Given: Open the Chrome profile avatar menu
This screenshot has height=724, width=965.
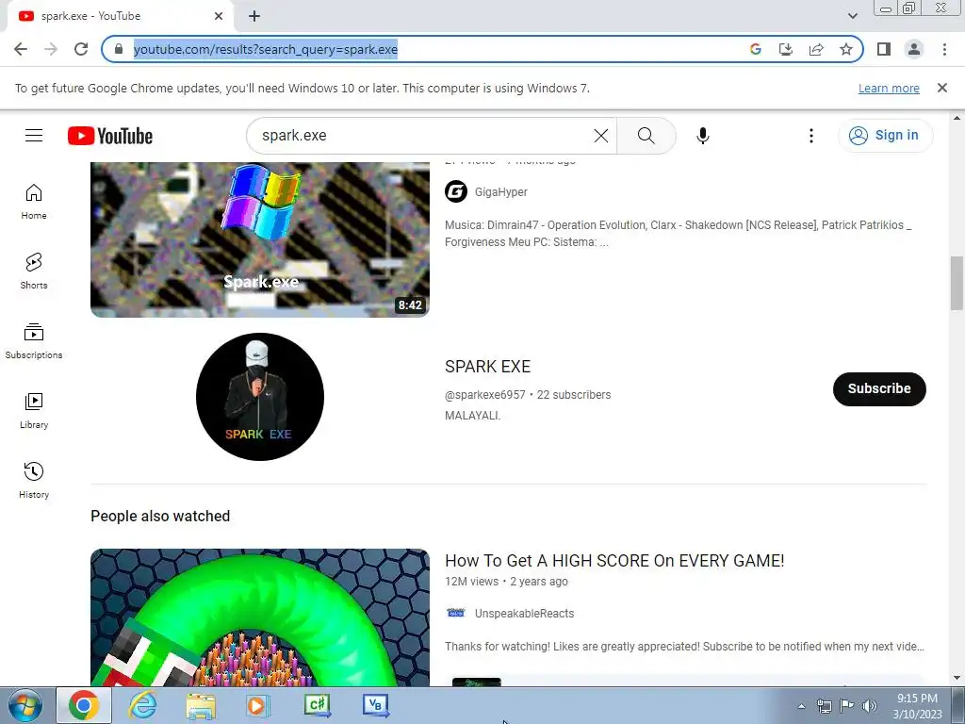Looking at the screenshot, I should pyautogui.click(x=914, y=49).
